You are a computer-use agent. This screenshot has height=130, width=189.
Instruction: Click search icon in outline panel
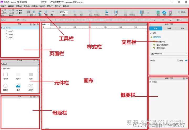[x=187, y=78]
